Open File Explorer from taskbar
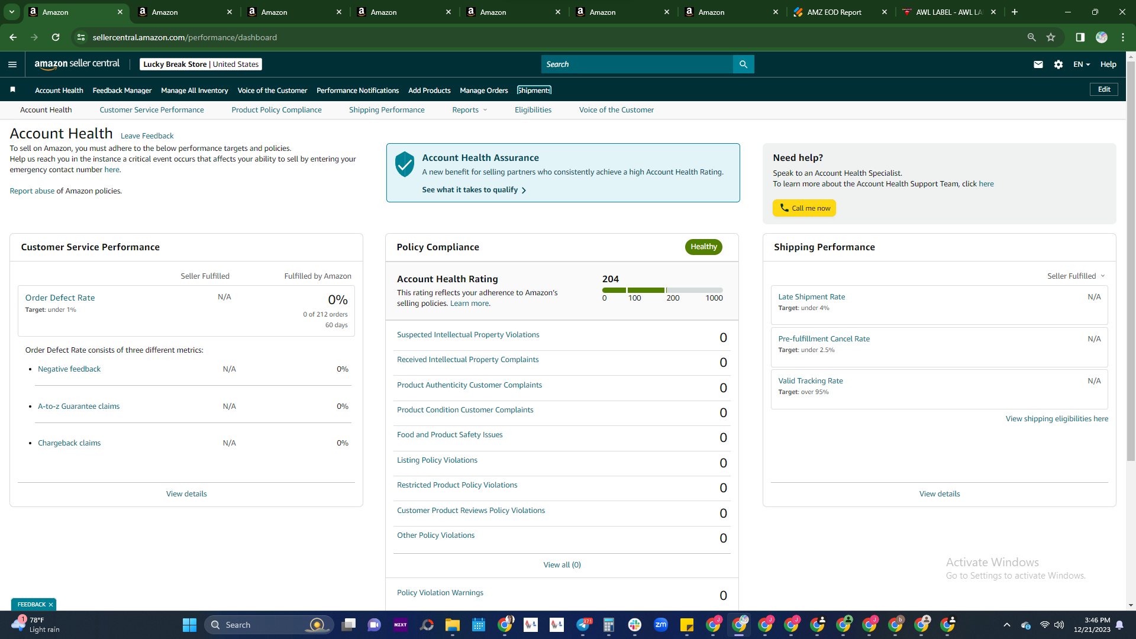Viewport: 1136px width, 639px height. click(x=453, y=625)
